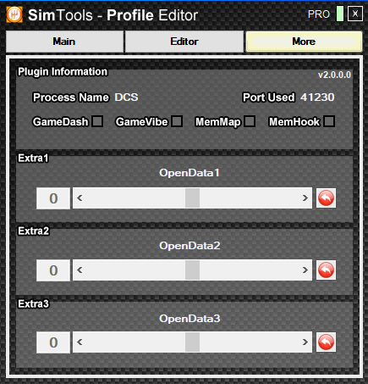Reset the Extra1 OpenData1 value
Viewport: 368px width, 384px height.
click(326, 198)
